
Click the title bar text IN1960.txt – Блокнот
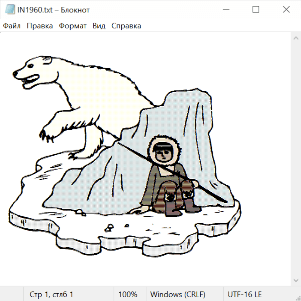point(54,10)
